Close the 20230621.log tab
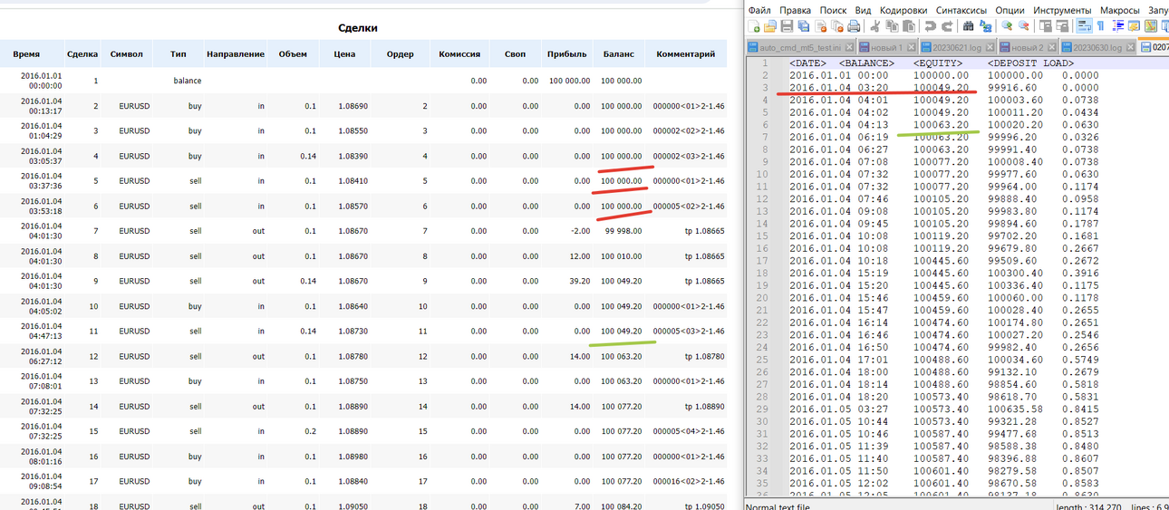Image resolution: width=1169 pixels, height=510 pixels. click(990, 47)
